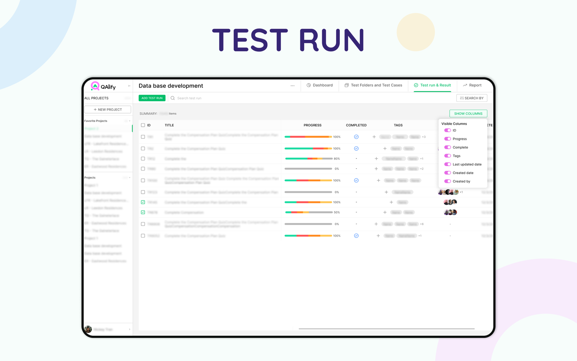Open ALL PROJECTS in the sidebar
This screenshot has height=361, width=577.
pyautogui.click(x=97, y=98)
